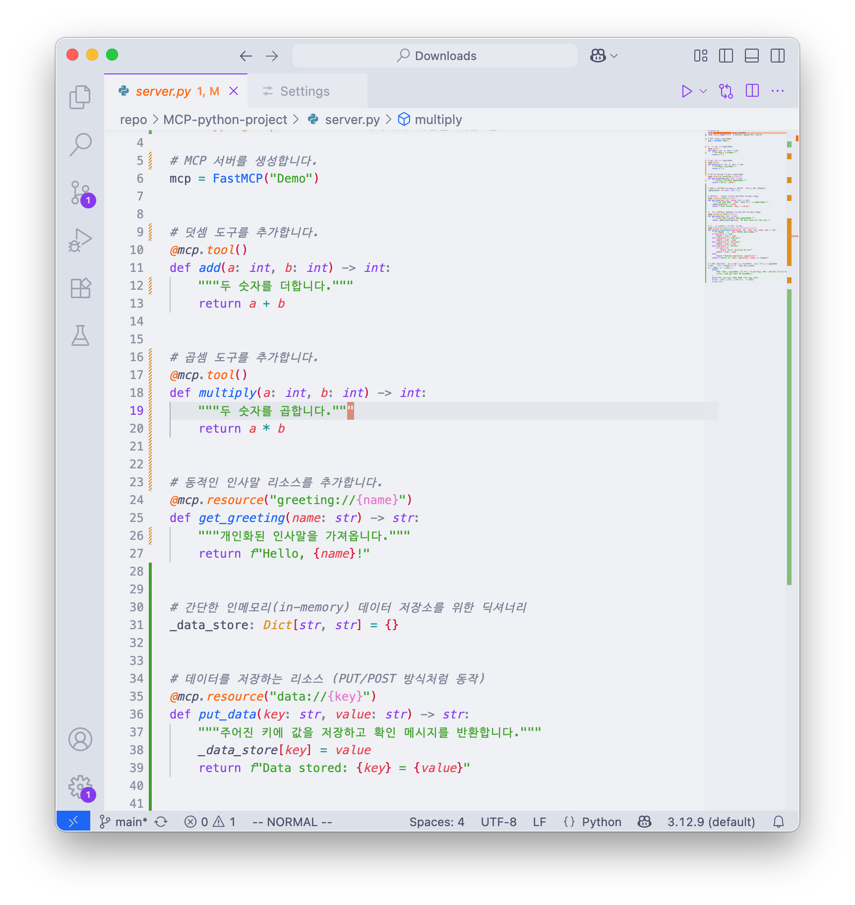Click the curly braces icon beside Python
The image size is (855, 905).
click(569, 822)
